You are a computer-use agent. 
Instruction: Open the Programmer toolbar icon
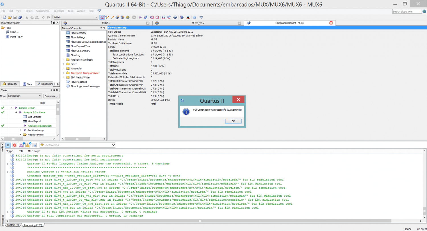(182, 17)
